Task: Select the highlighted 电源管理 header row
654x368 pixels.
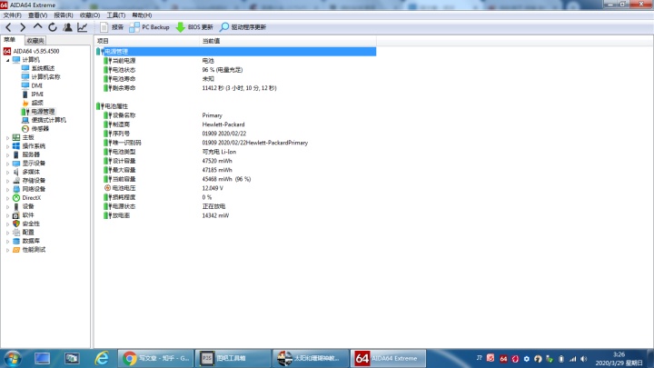Action: 235,51
